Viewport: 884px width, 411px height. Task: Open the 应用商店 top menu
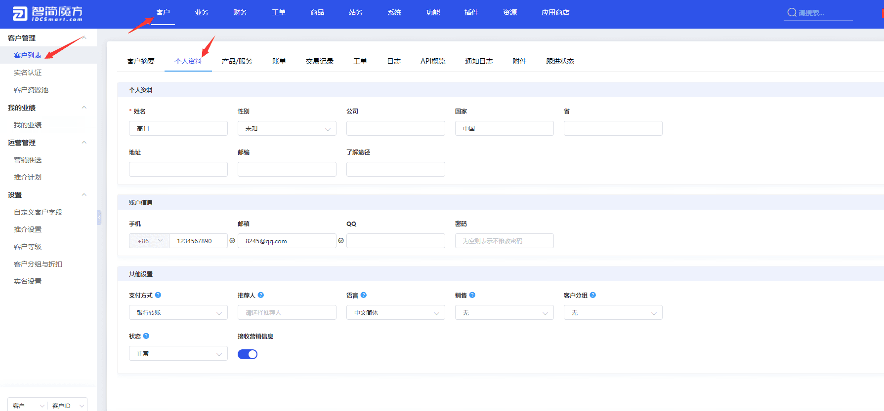[x=555, y=12]
